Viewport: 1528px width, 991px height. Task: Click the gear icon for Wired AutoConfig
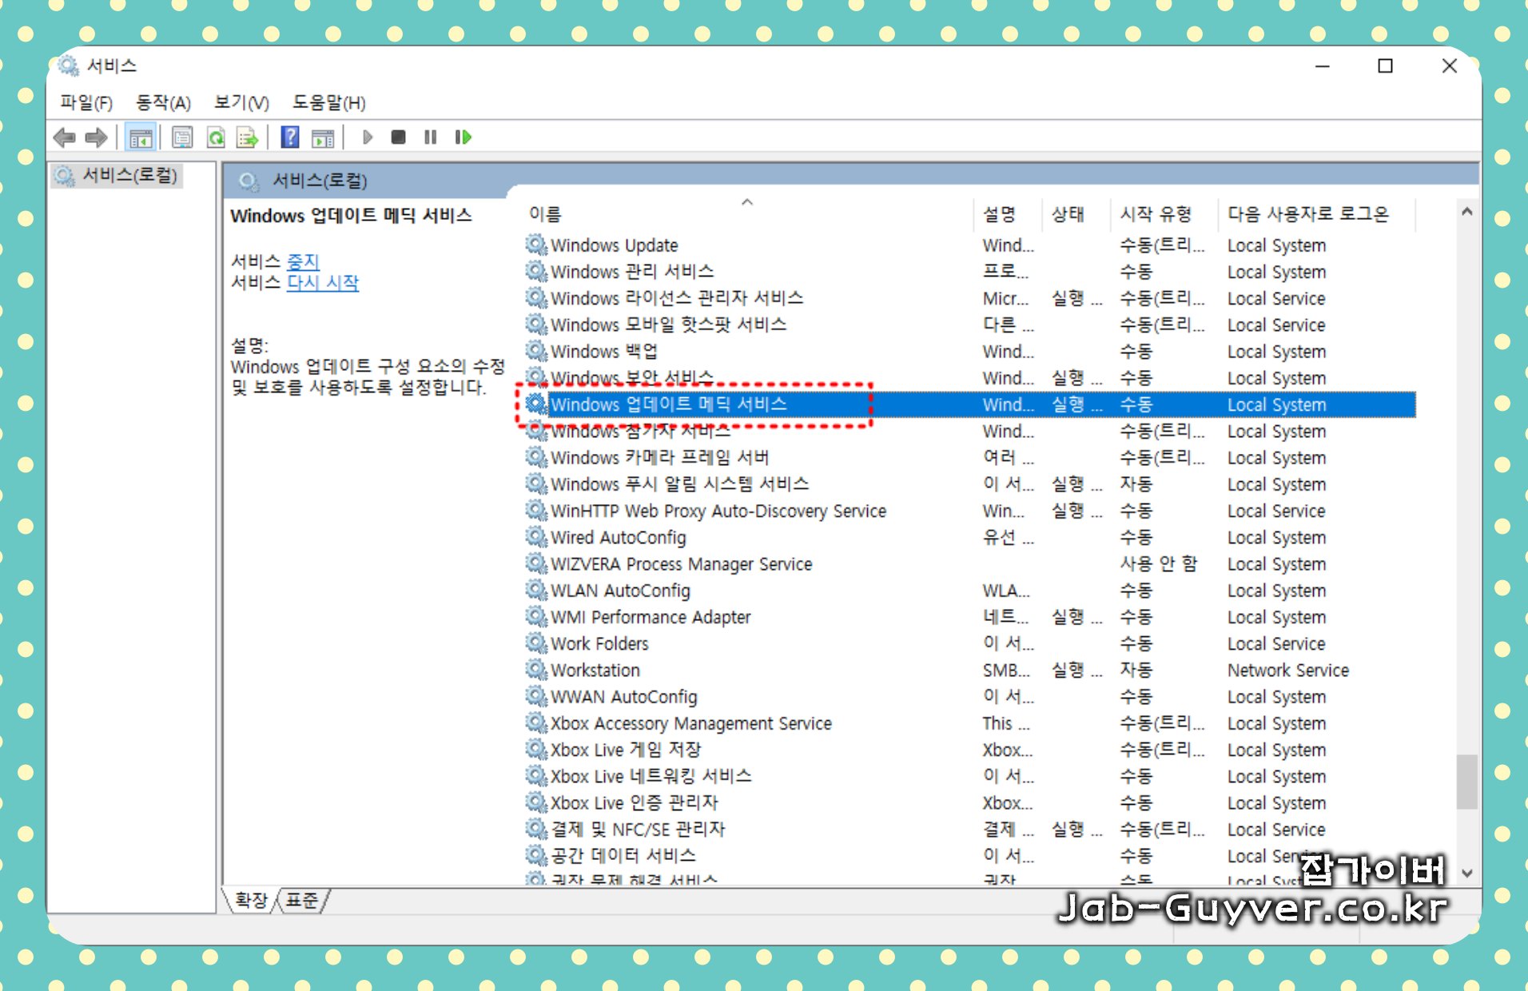click(536, 537)
